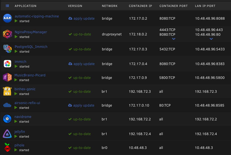Open the immich container name link
Image resolution: width=231 pixels, height=155 pixels.
21,61
